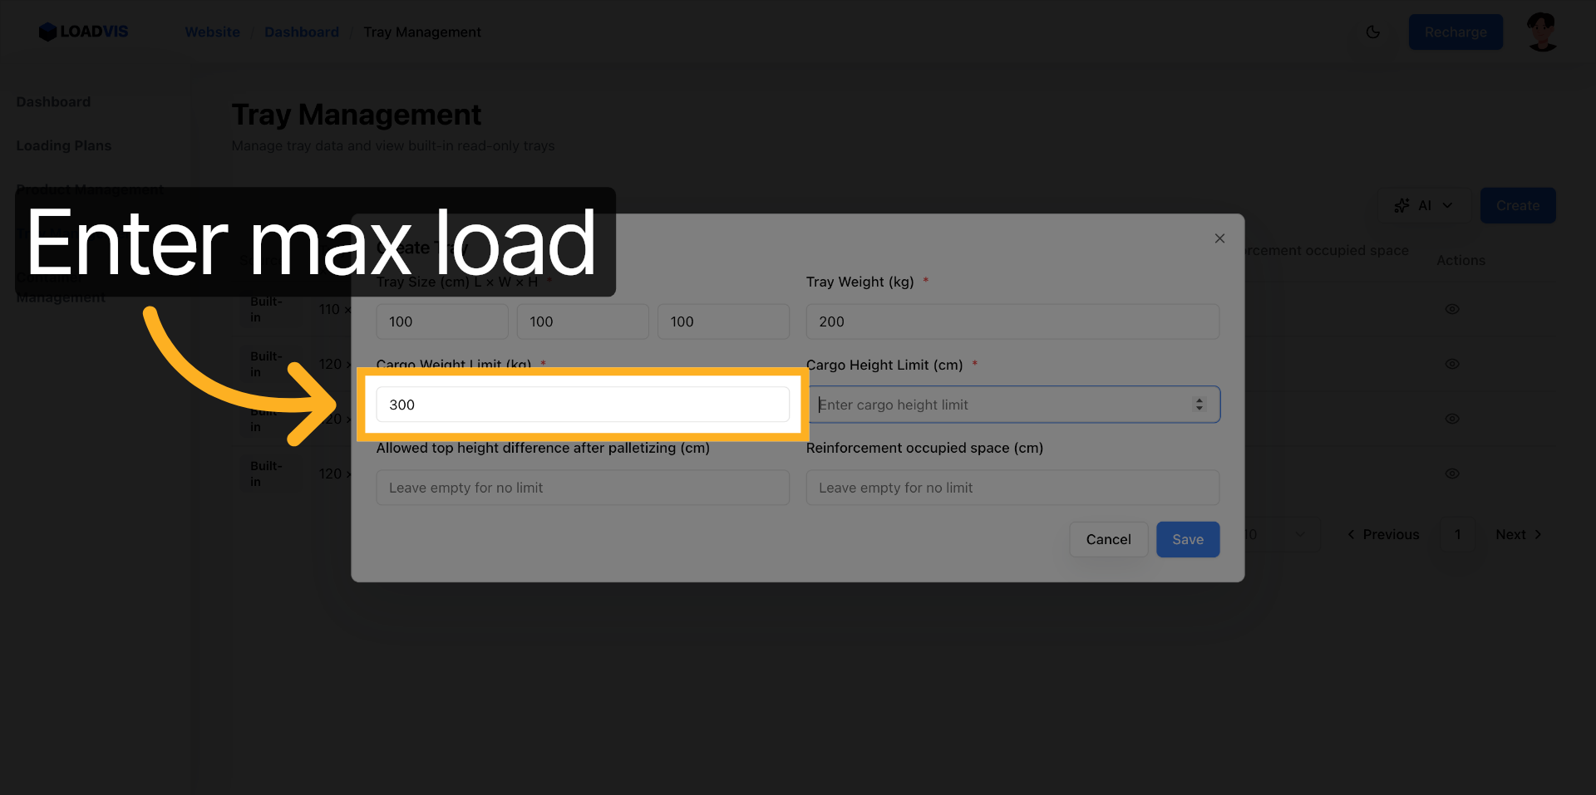The width and height of the screenshot is (1596, 795).
Task: View the fourth built-in tray eye icon
Action: point(1452,474)
